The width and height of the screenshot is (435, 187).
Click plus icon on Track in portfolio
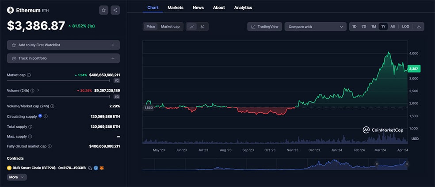click(x=113, y=58)
